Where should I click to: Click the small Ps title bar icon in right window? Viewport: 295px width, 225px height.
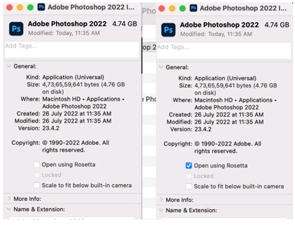click(x=193, y=8)
